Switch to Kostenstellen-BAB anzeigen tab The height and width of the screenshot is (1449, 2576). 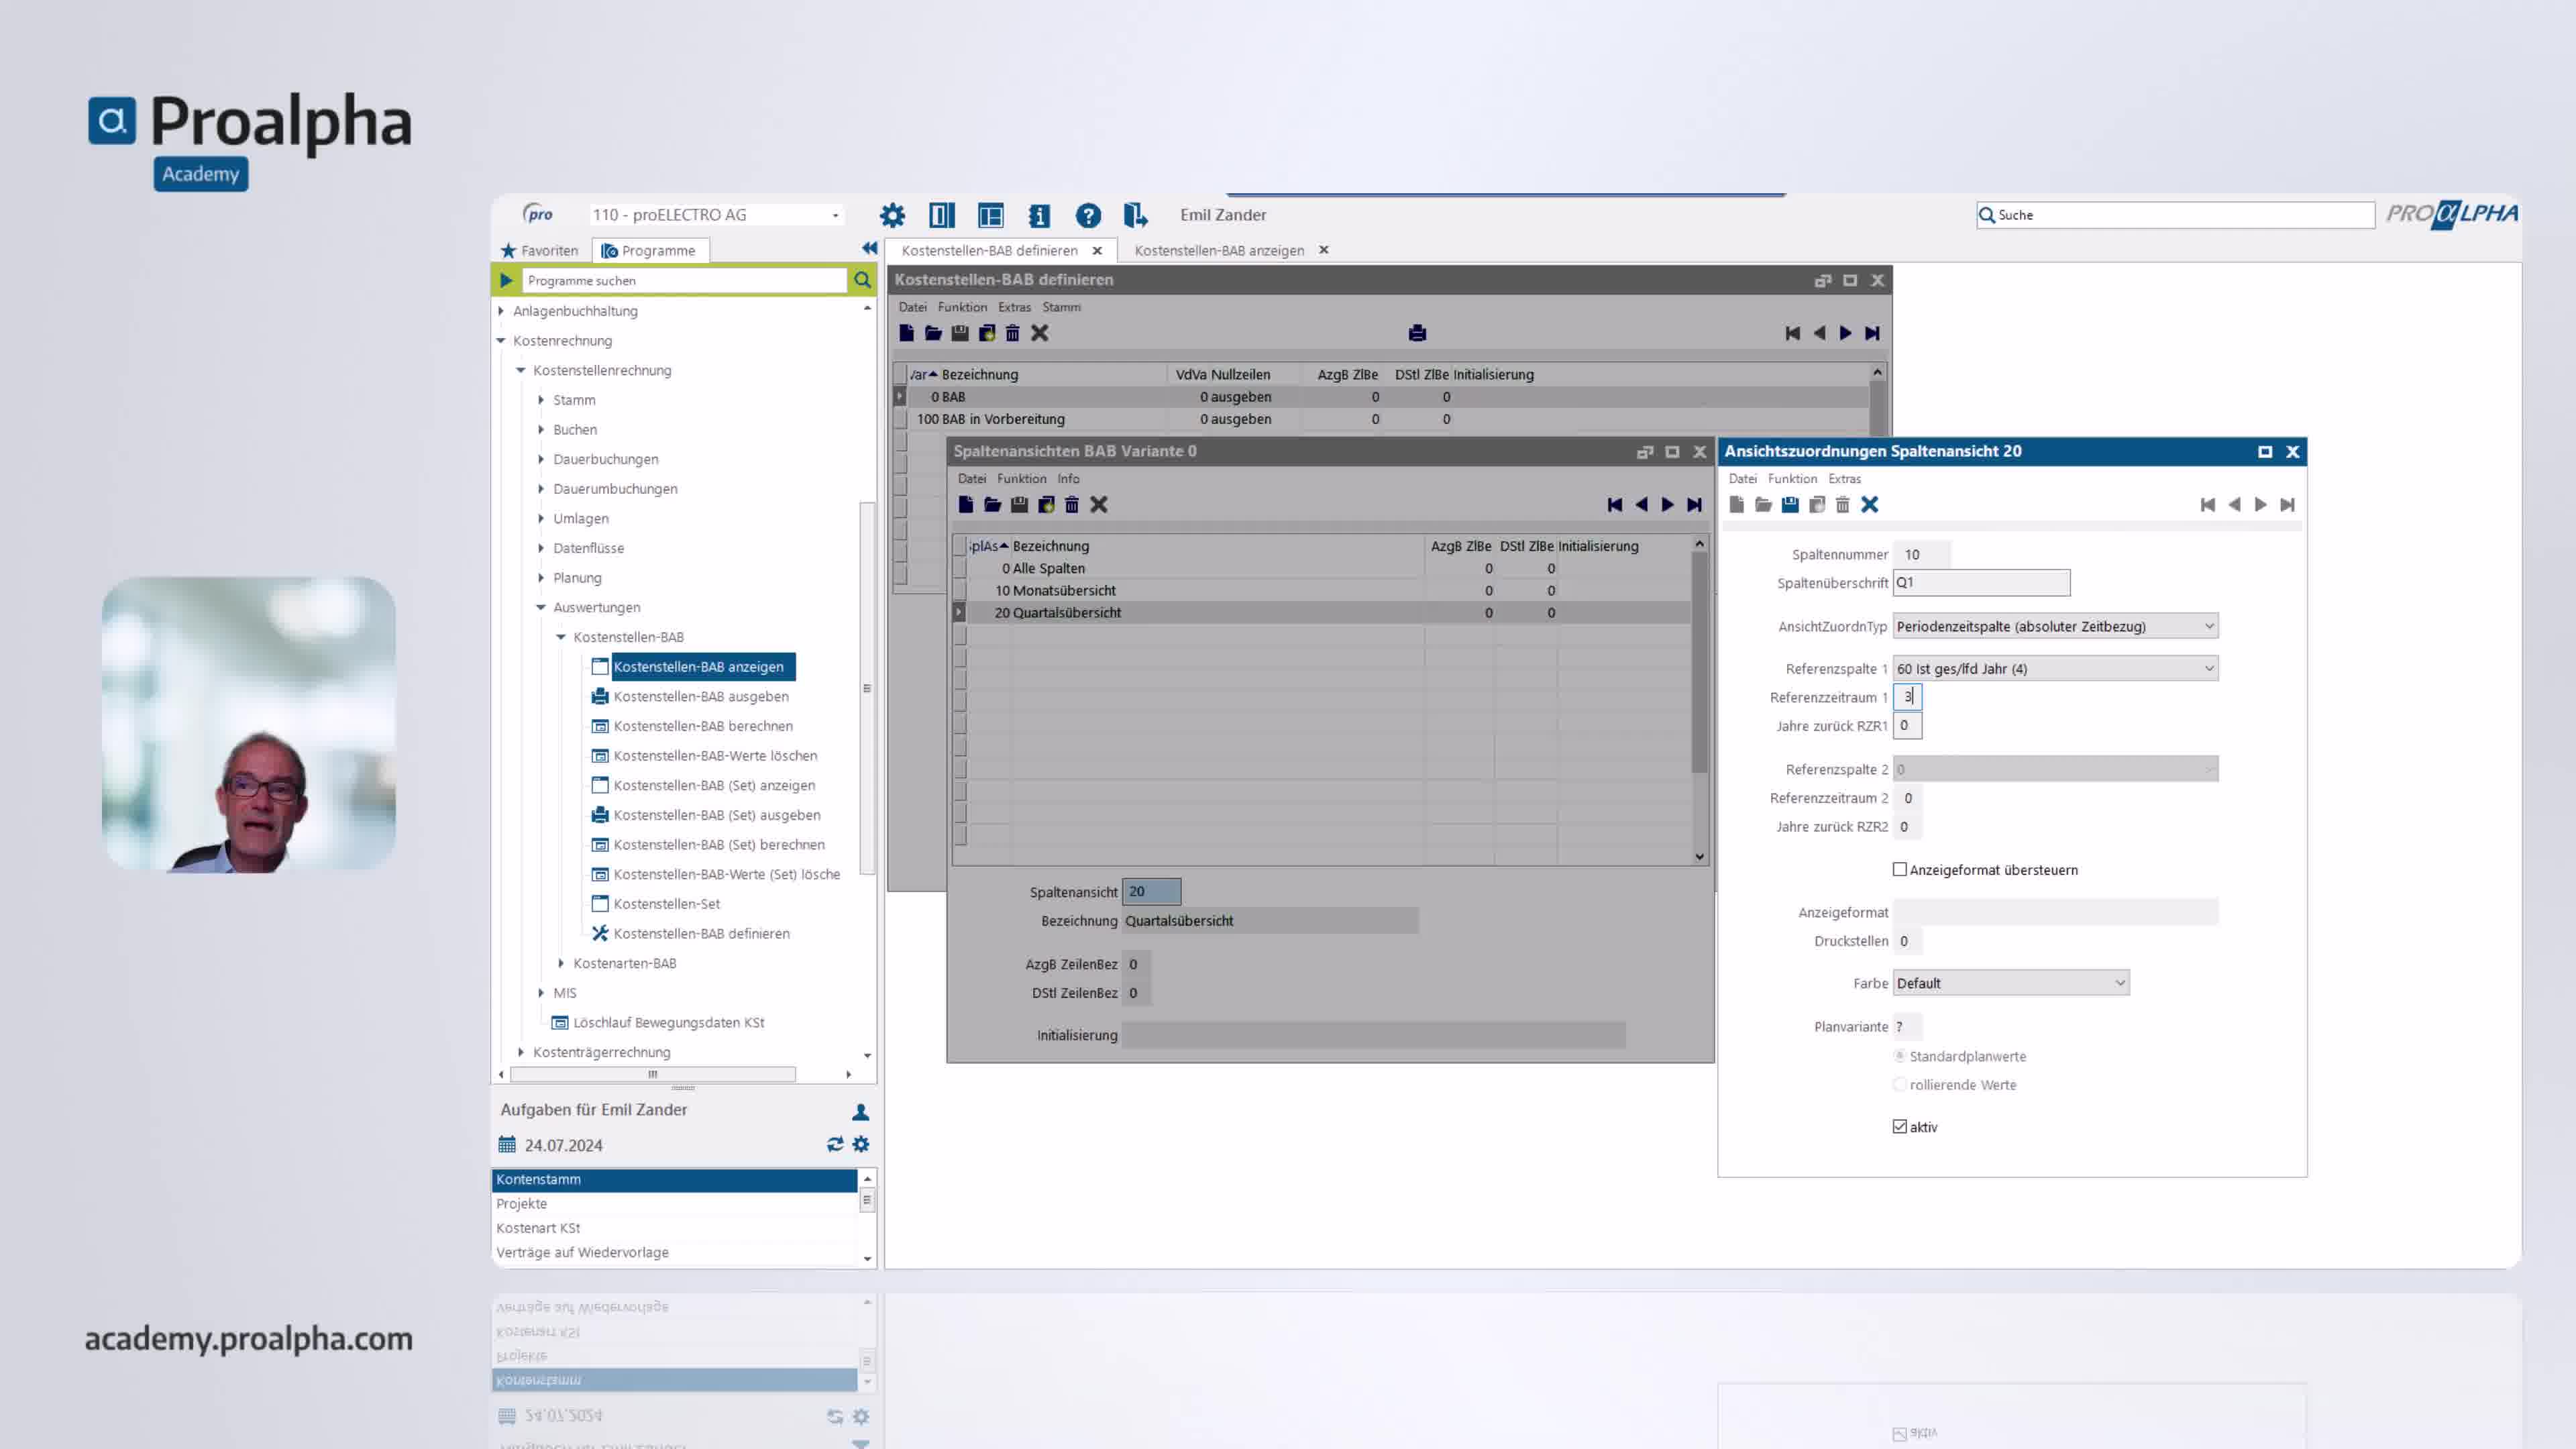(1219, 251)
